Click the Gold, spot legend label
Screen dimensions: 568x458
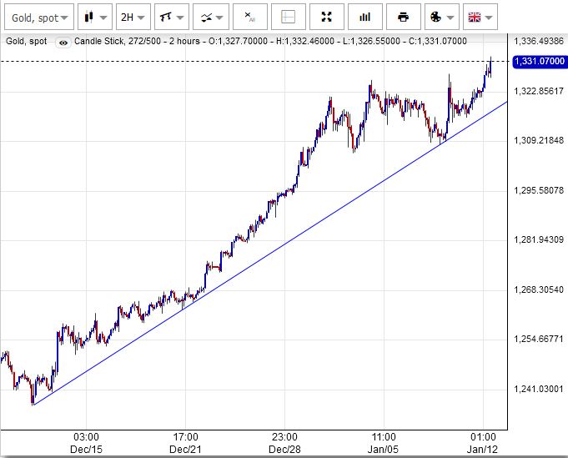click(27, 41)
